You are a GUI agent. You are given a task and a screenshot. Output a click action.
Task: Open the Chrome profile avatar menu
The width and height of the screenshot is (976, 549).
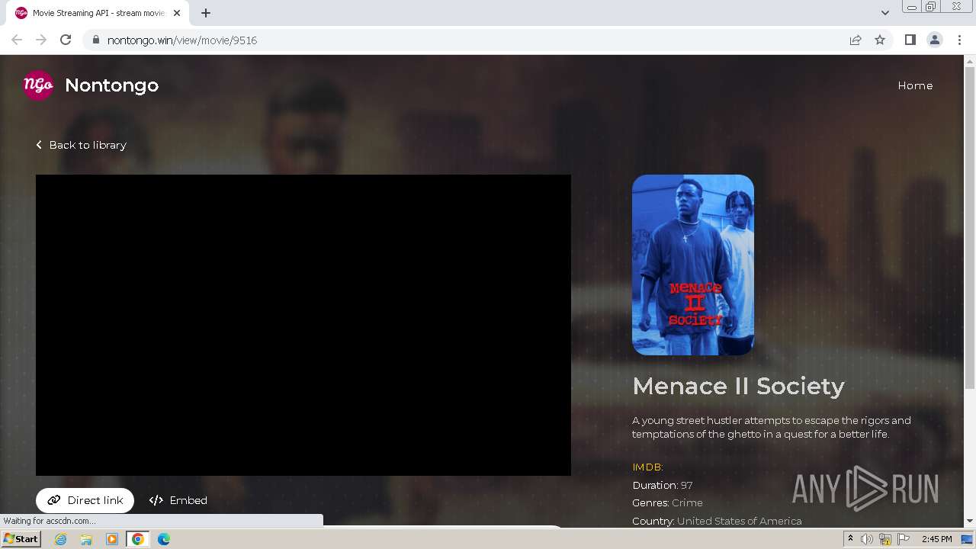(935, 40)
